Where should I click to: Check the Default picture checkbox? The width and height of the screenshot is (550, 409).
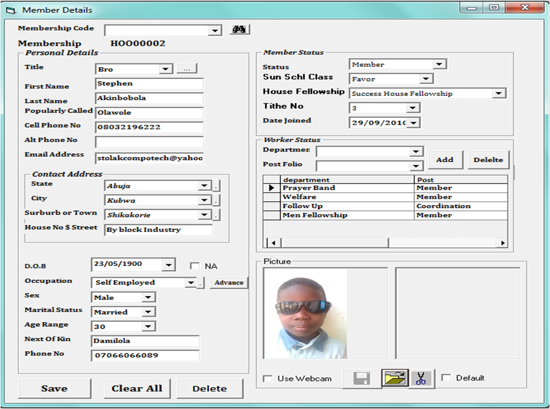(x=446, y=378)
